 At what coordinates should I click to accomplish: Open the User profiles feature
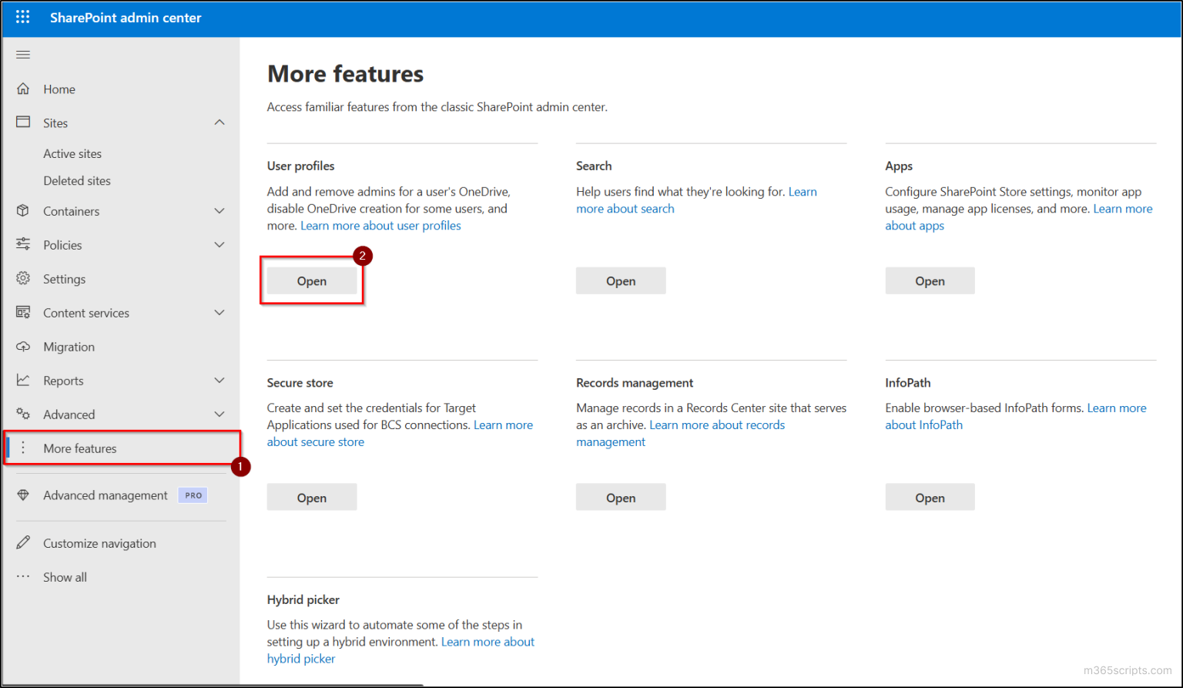(311, 280)
